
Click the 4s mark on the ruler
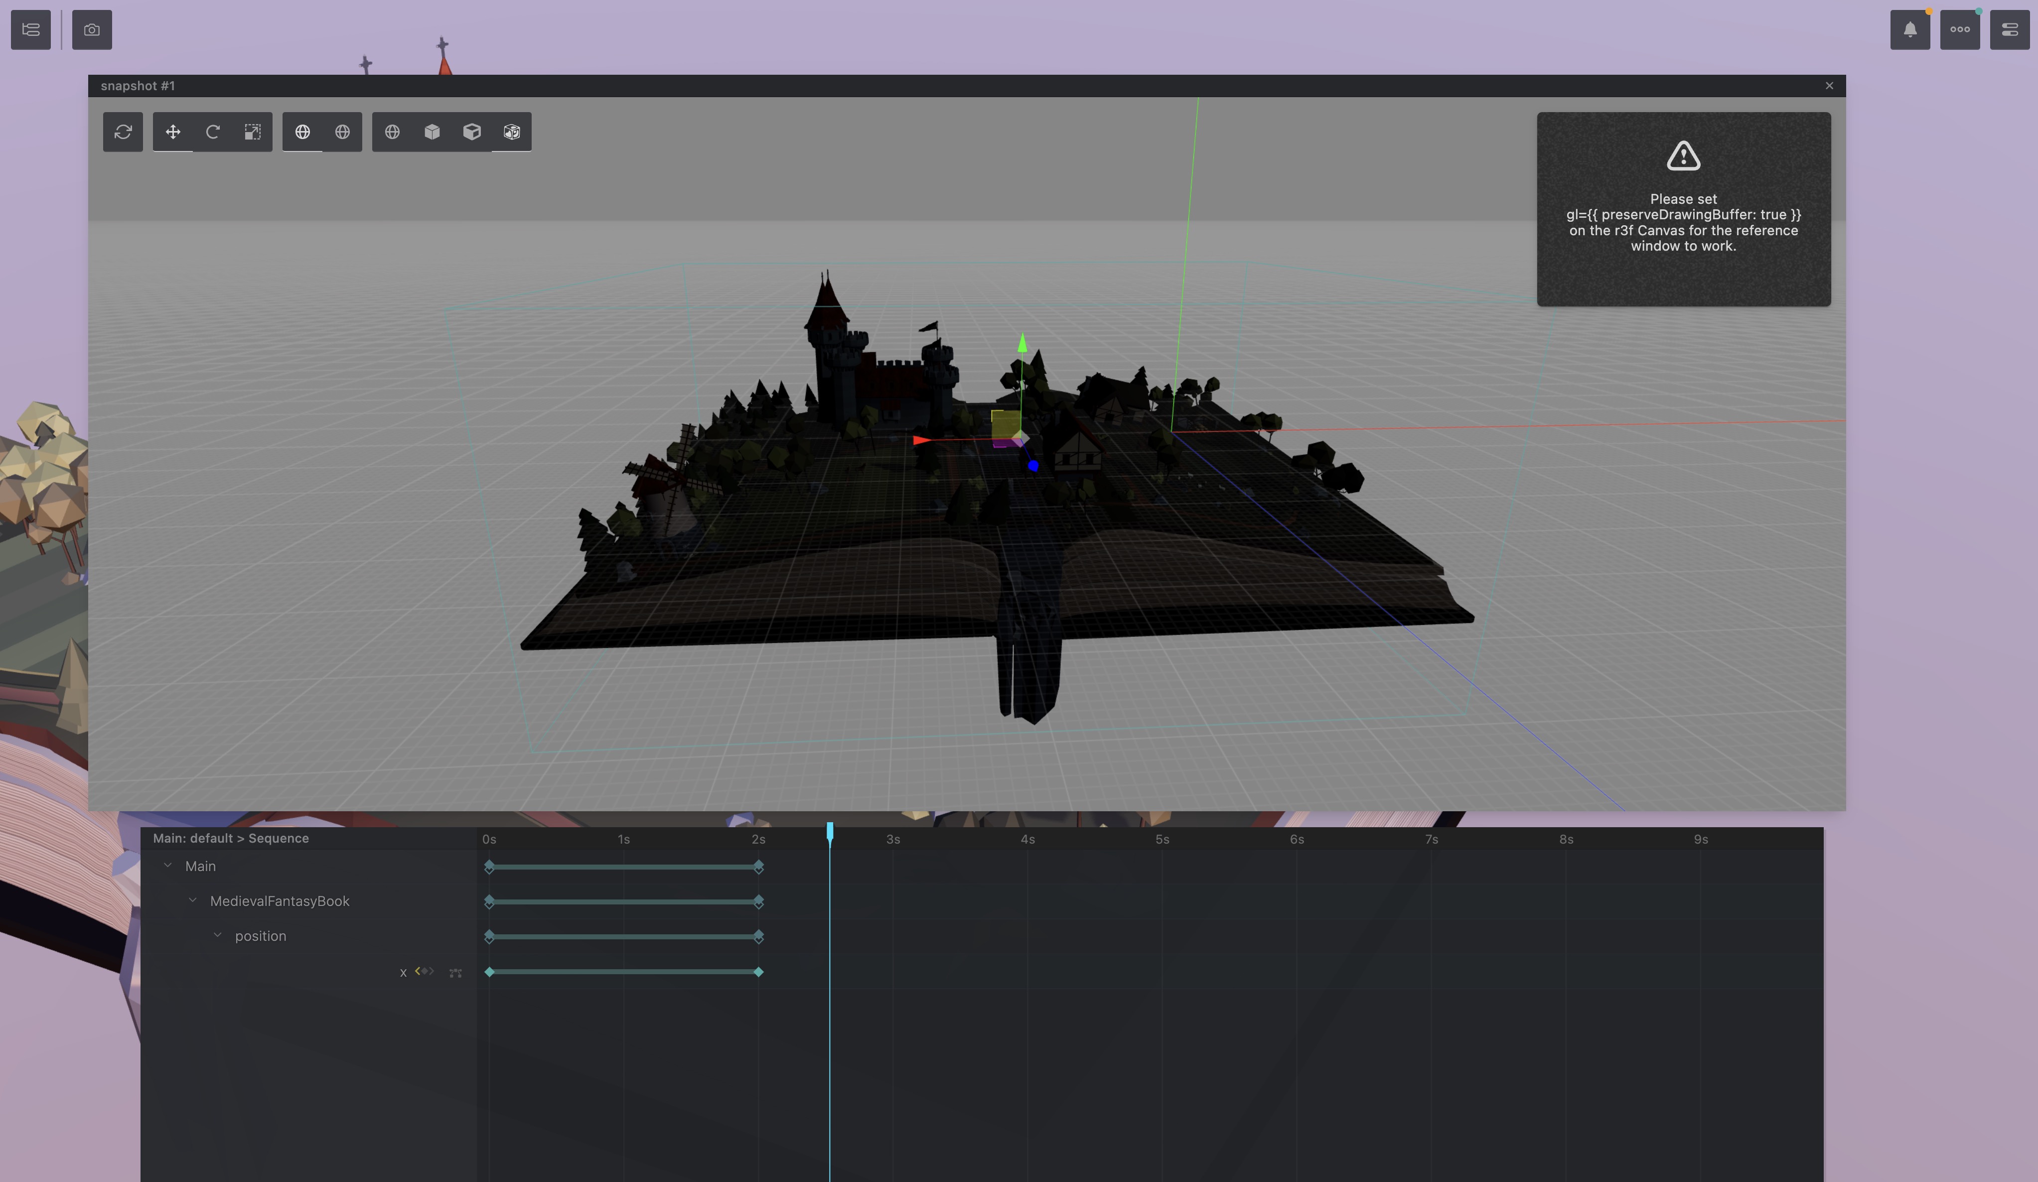point(1028,839)
